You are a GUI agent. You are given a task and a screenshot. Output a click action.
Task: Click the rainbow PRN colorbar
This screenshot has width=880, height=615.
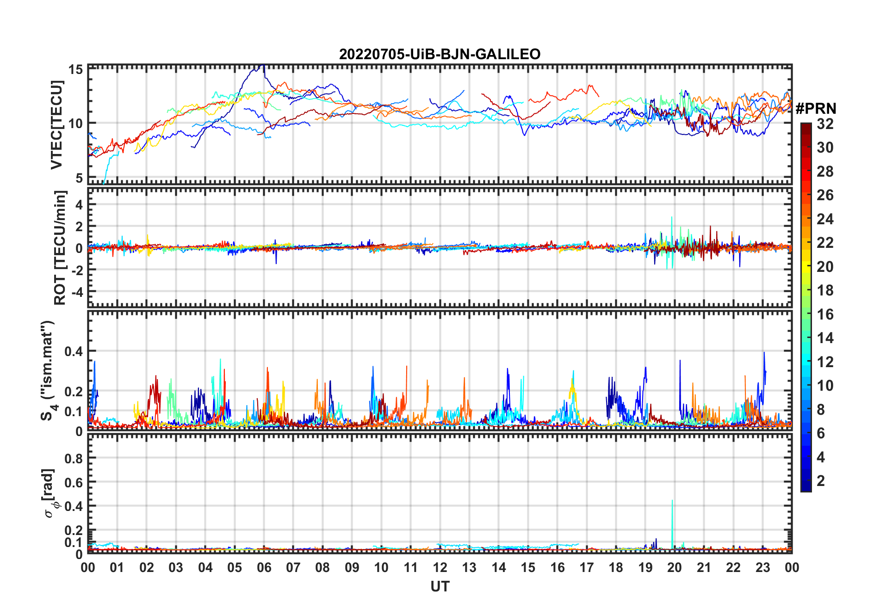(806, 307)
